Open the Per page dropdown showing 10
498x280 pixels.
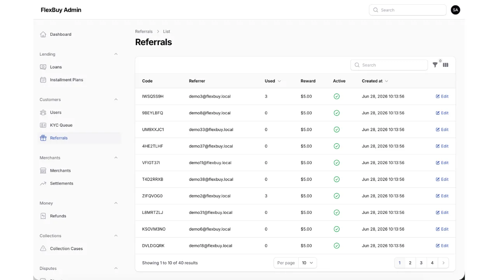pos(308,263)
